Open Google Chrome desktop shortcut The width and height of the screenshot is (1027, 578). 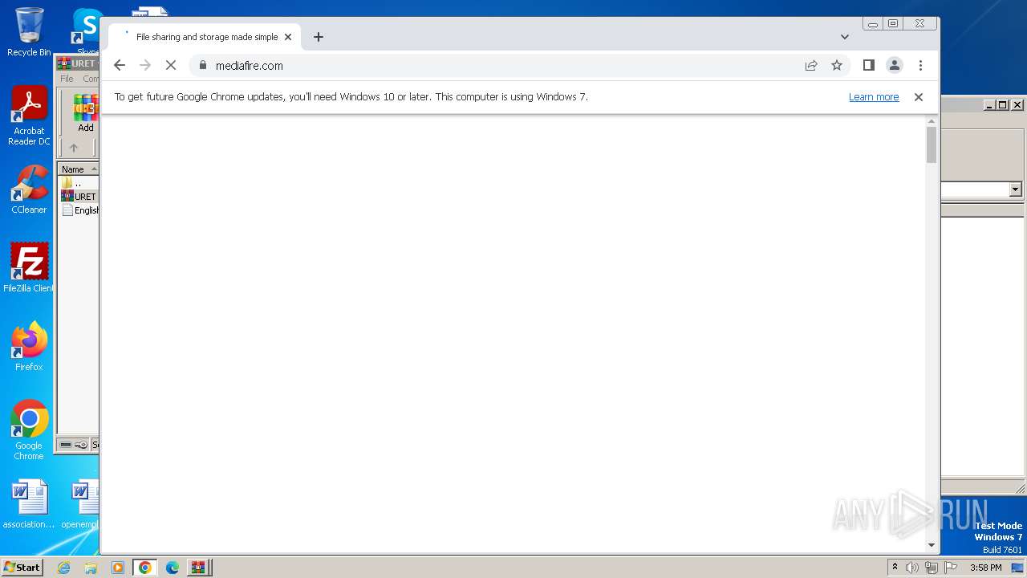tap(29, 429)
